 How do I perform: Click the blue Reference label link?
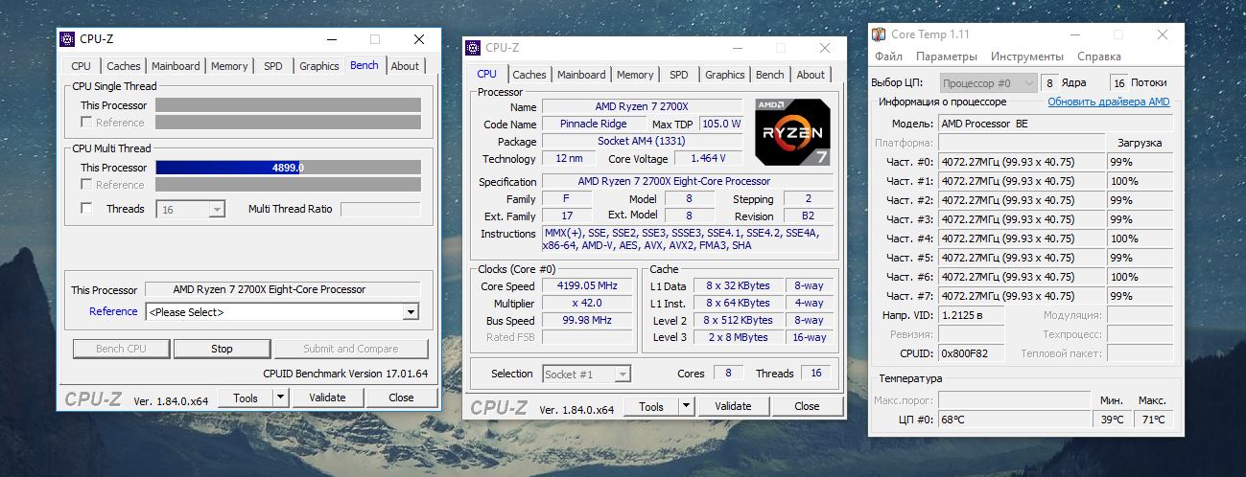point(113,311)
